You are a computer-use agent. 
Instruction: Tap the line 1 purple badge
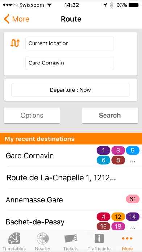click(103, 150)
